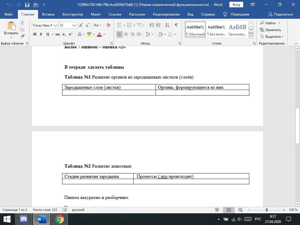Open the Вставка ribbon tab

click(48, 14)
